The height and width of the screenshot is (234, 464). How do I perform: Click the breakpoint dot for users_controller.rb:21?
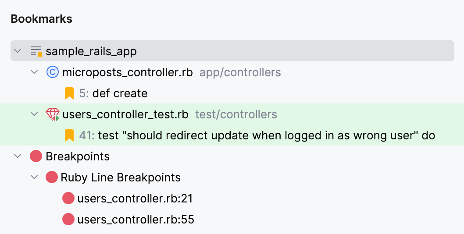coord(68,199)
